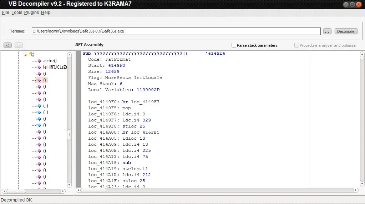The height and width of the screenshot is (204, 365).
Task: Open the Help menu
Action: 45,13
